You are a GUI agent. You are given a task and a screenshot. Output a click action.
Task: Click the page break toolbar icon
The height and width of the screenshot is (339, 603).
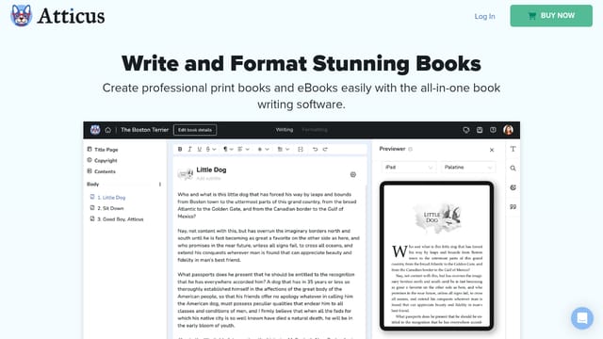point(301,149)
